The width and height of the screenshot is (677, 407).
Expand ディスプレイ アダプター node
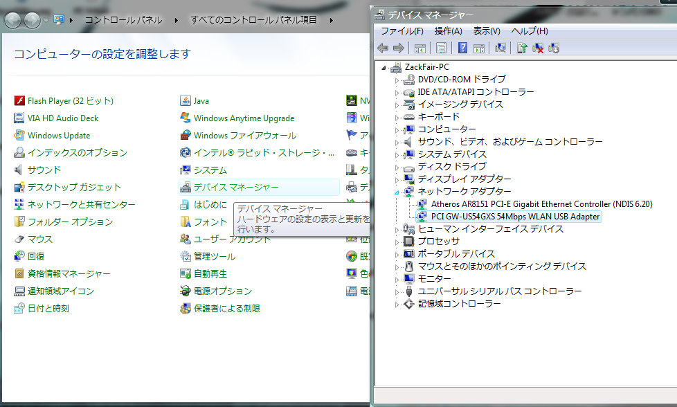(x=397, y=180)
